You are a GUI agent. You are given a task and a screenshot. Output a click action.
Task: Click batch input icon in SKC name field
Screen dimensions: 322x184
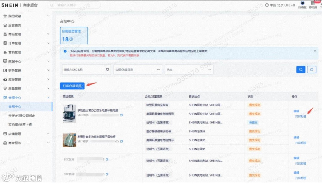point(107,69)
